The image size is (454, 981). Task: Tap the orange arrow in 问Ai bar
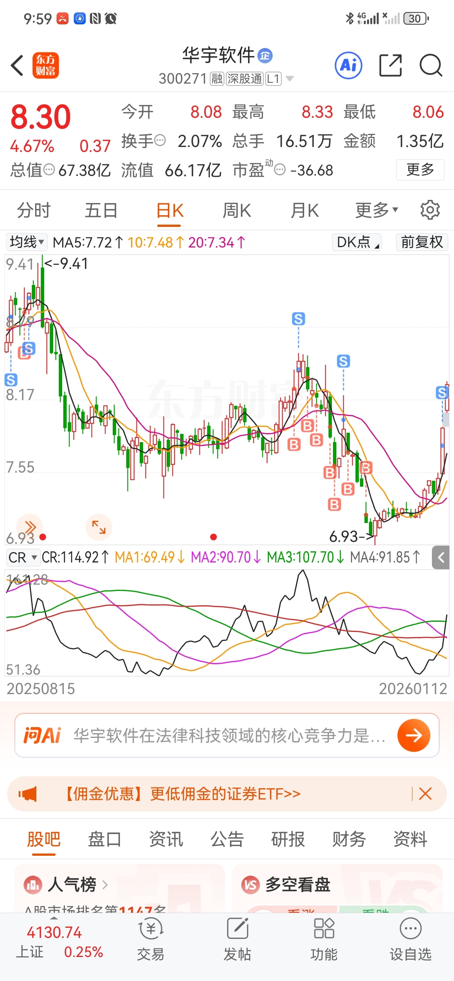point(414,735)
